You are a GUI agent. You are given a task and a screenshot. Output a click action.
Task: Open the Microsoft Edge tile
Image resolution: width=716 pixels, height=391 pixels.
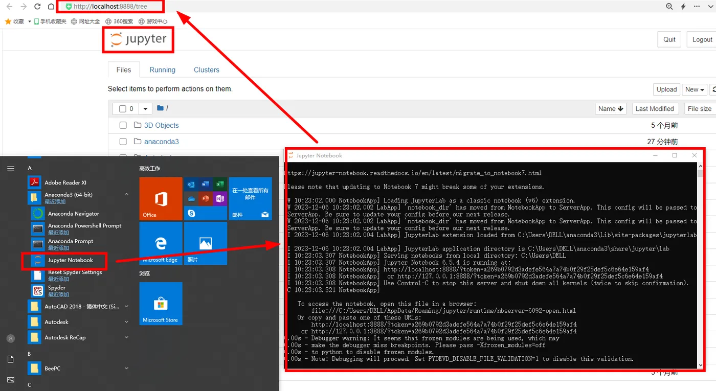point(161,244)
